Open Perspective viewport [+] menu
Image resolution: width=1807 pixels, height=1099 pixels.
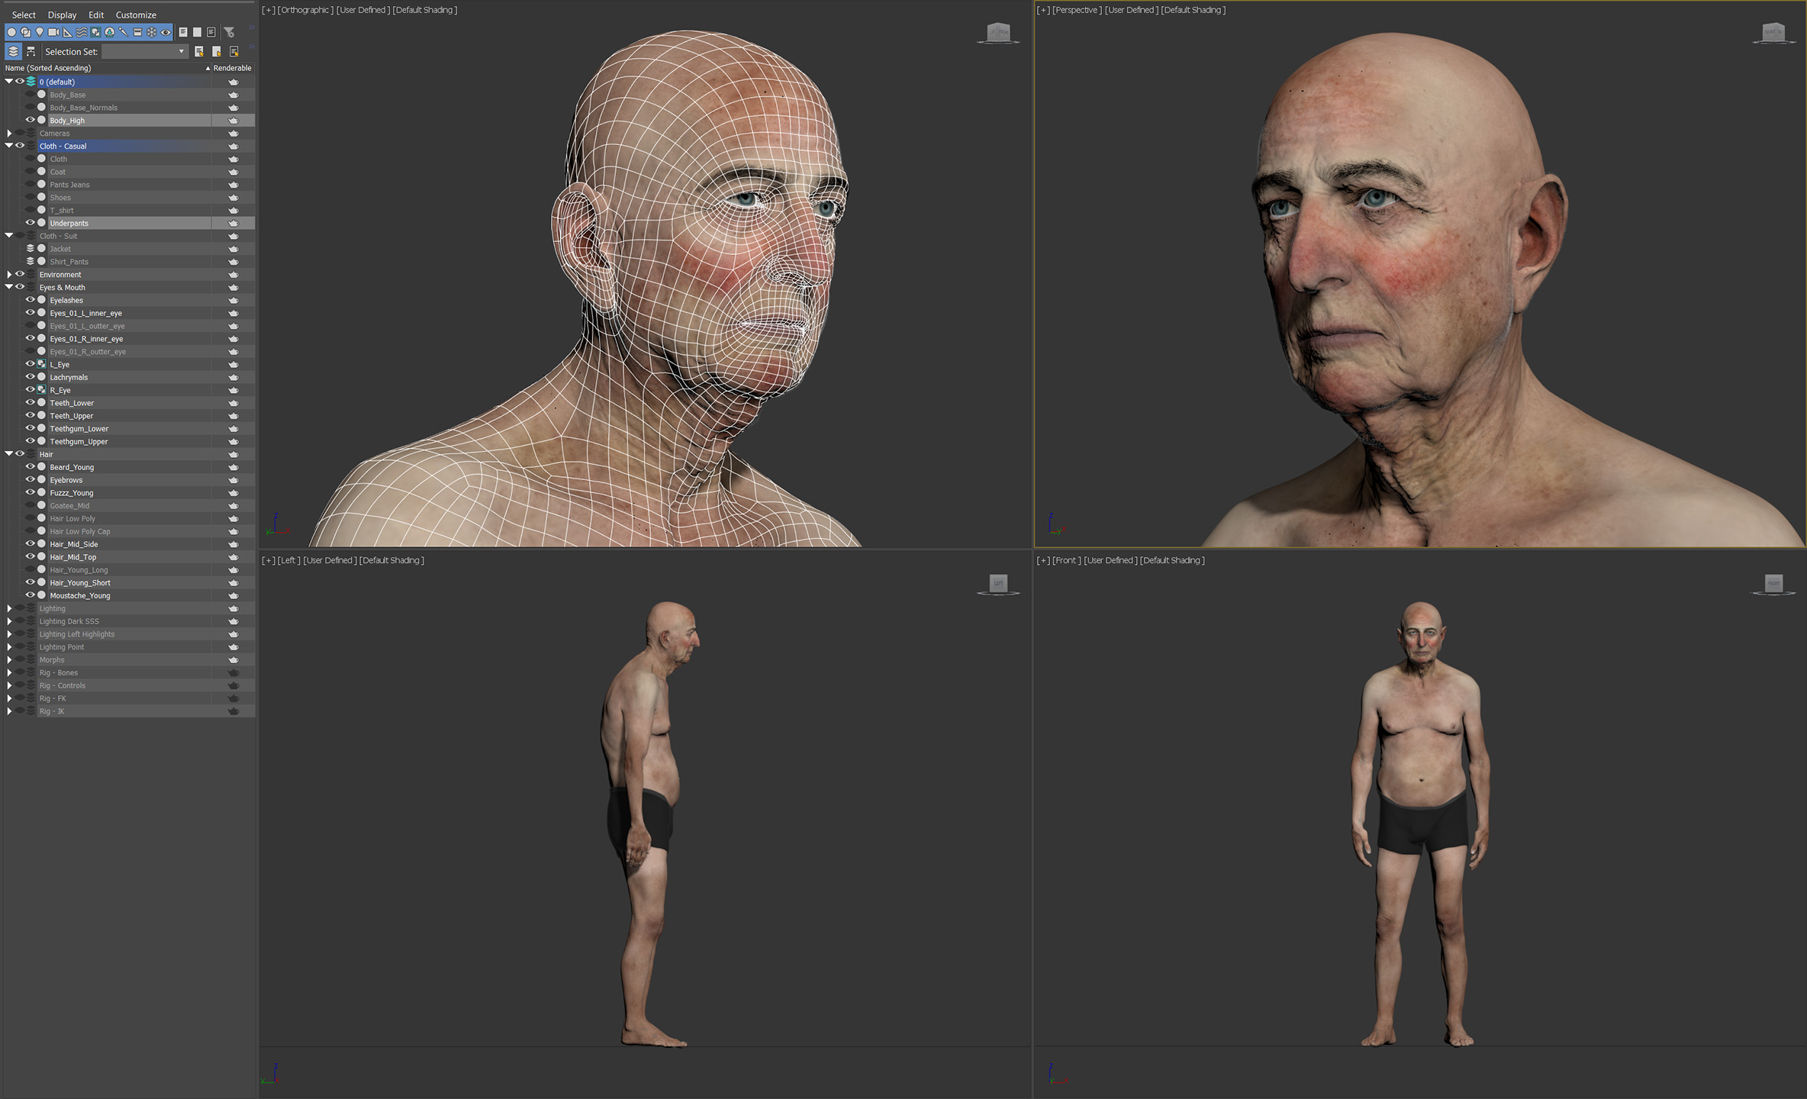(x=1043, y=10)
